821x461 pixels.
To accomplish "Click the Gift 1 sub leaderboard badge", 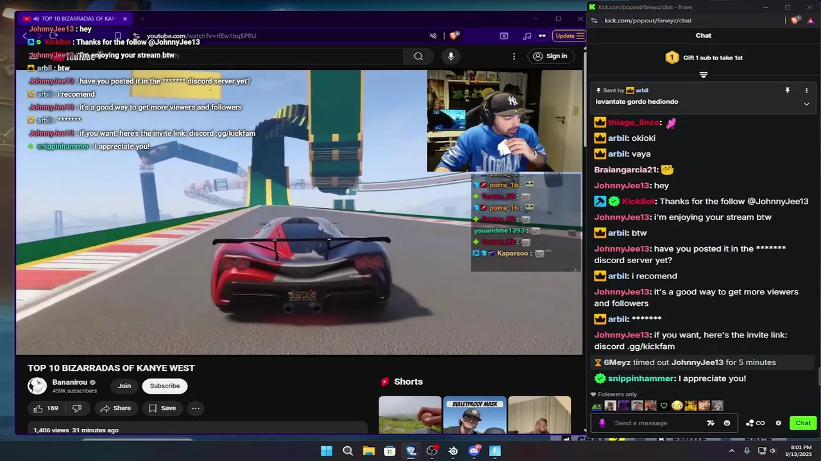I will pyautogui.click(x=672, y=58).
